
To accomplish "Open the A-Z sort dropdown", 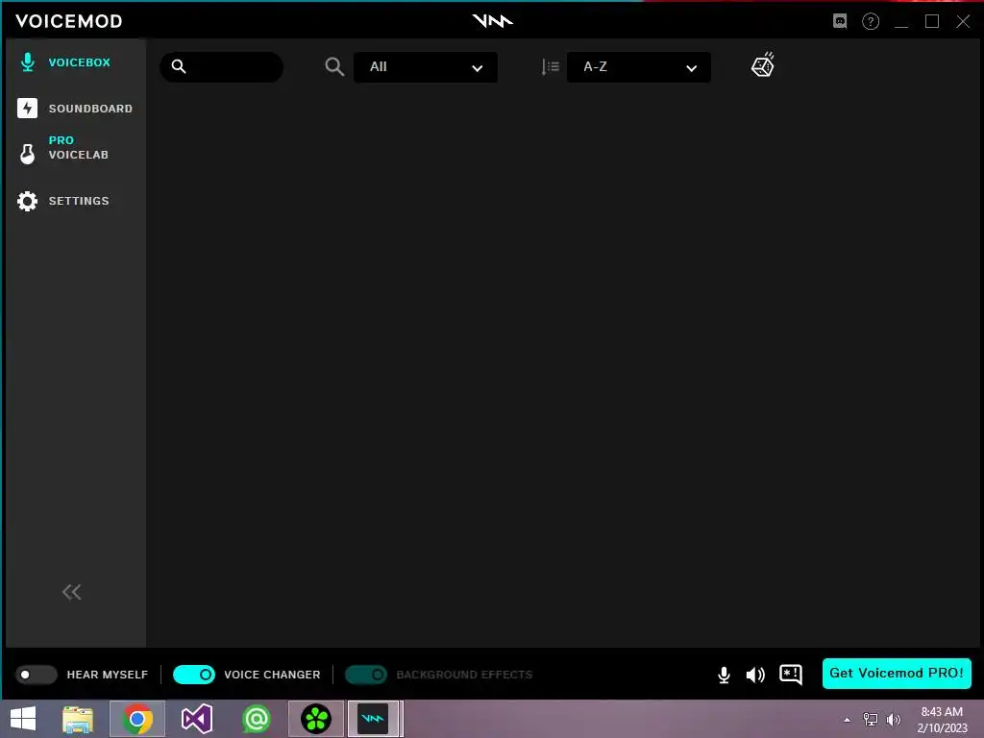I will [x=639, y=67].
